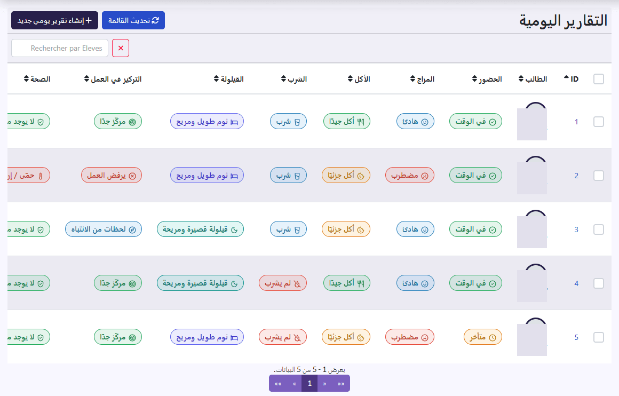This screenshot has height=396, width=619.
Task: Click نوم طويل ومريح bed badge in row 5
Action: click(x=207, y=337)
